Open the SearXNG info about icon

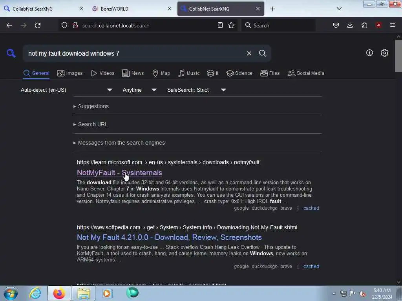(x=369, y=53)
